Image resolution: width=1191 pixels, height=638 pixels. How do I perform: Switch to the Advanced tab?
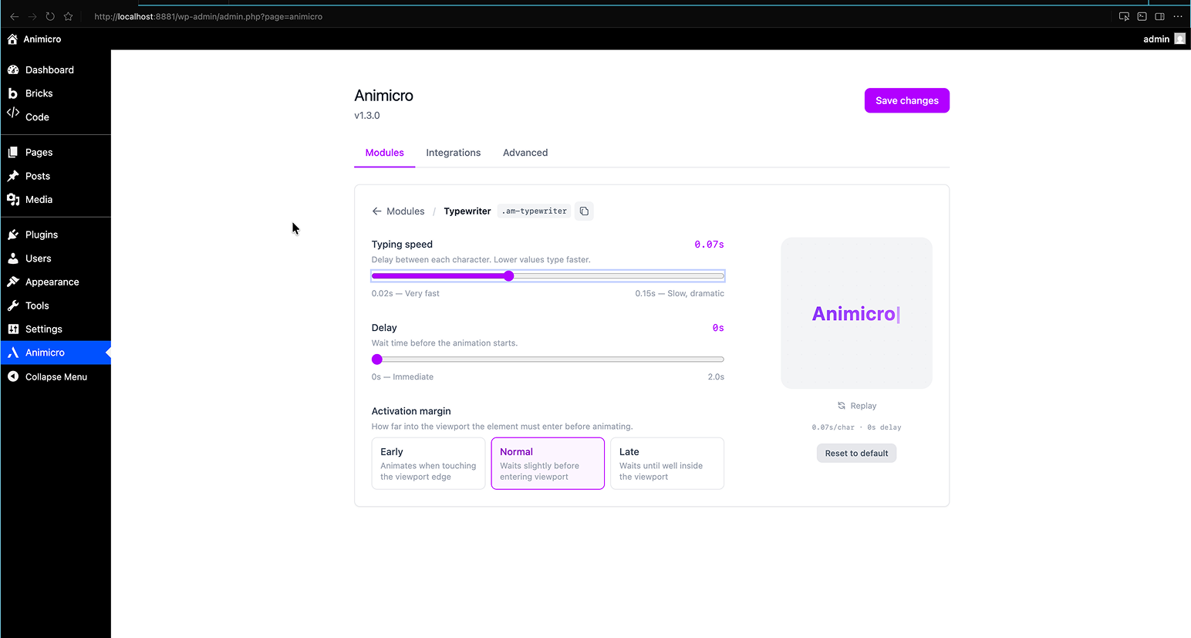click(x=525, y=152)
